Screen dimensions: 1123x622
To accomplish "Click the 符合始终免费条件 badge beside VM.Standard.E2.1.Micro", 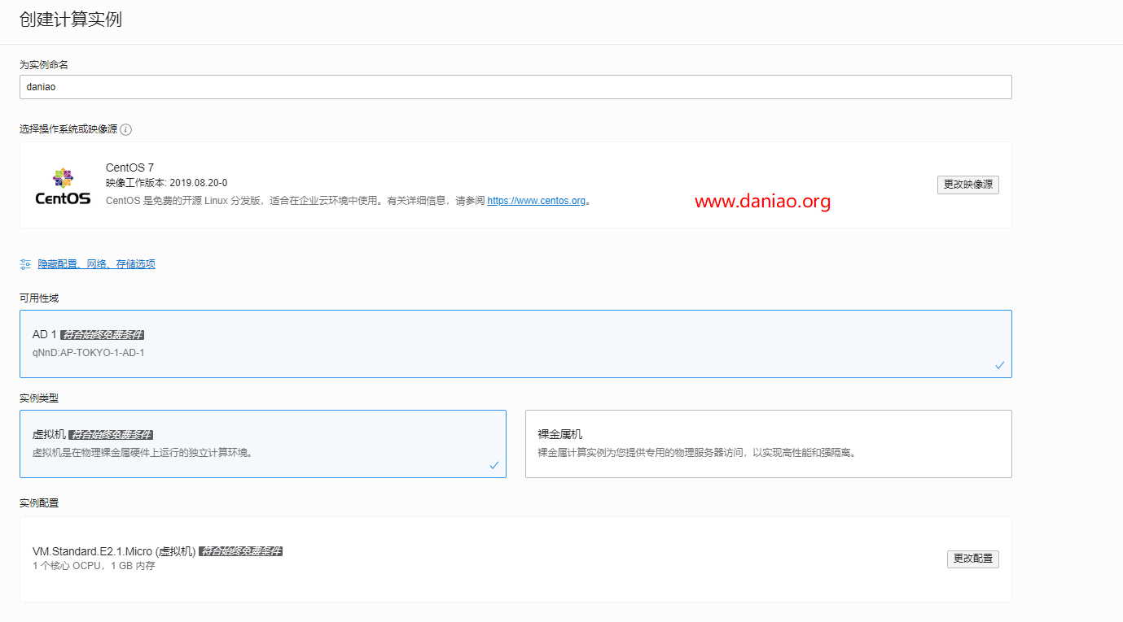I will (x=240, y=551).
